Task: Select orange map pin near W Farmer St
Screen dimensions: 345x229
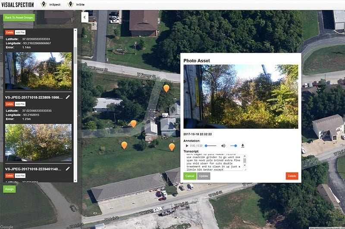Action: (x=166, y=89)
